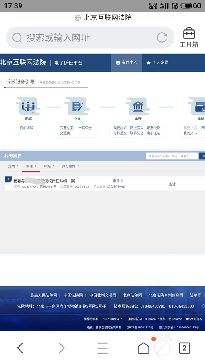Switch to the 执行案件 0 tab
The image size is (205, 364).
coord(71,166)
